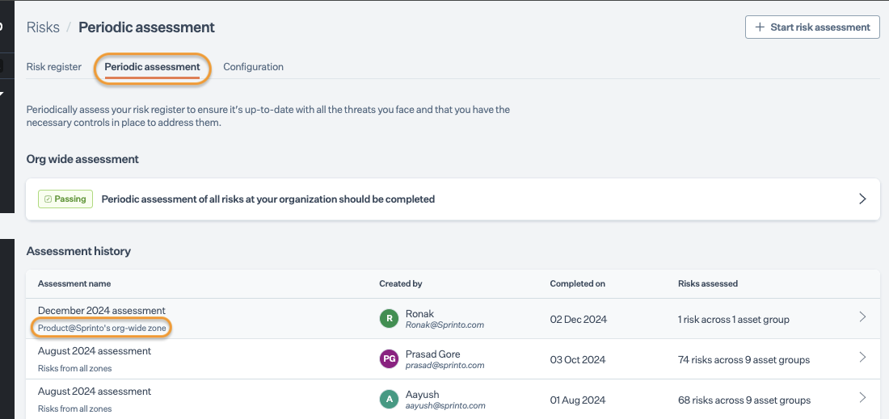
Task: Click the Completed on column header
Action: (x=577, y=284)
